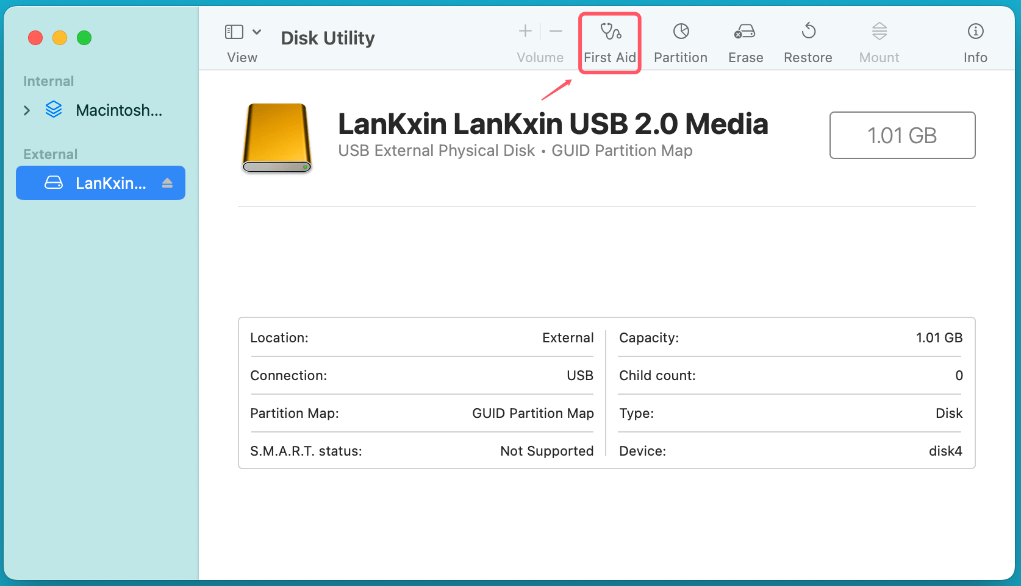Remove volume with minus button
1021x586 pixels.
click(x=556, y=31)
